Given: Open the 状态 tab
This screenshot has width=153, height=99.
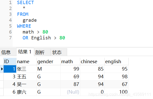Looking at the screenshot, I should [x=59, y=52].
